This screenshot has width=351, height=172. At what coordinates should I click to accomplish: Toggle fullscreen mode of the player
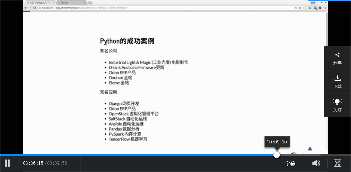[x=337, y=163]
